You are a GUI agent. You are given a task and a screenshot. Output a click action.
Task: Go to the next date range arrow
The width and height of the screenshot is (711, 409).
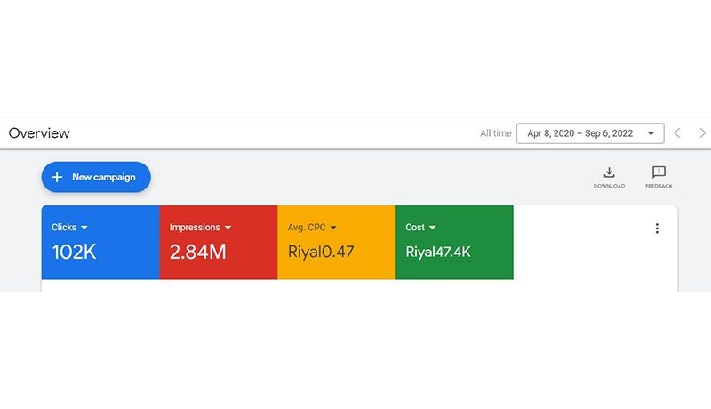(x=702, y=133)
